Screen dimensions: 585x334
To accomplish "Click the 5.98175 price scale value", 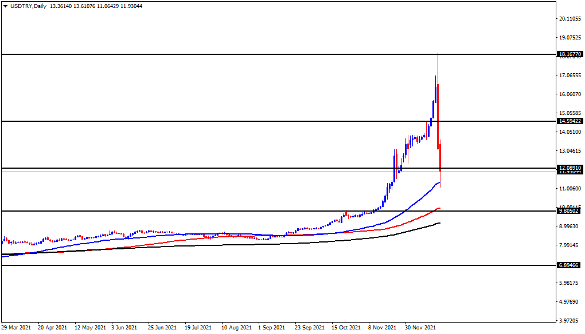I will [x=570, y=283].
